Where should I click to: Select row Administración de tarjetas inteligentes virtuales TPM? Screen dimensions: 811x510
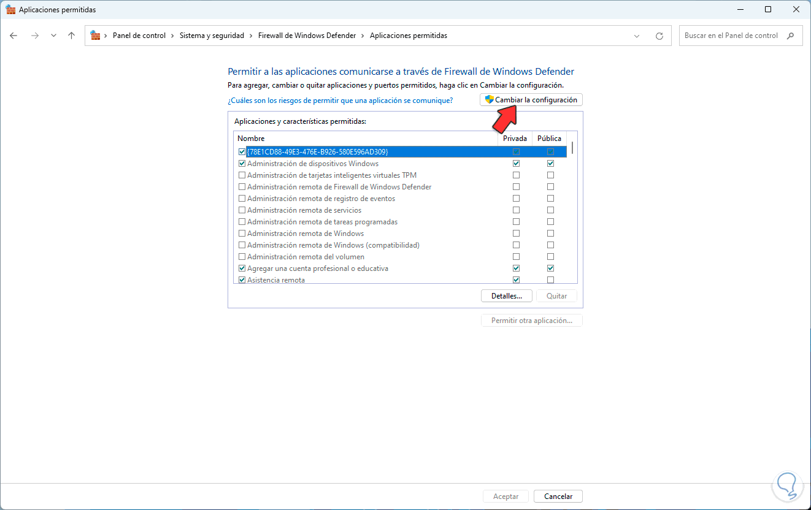click(x=332, y=175)
